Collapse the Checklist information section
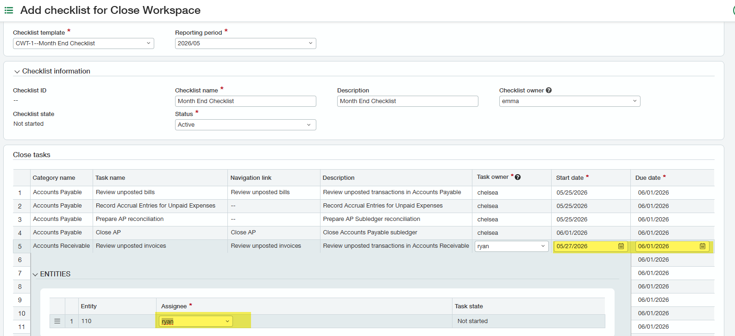Image resolution: width=735 pixels, height=336 pixels. [17, 72]
